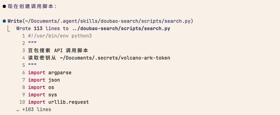Click the closing triple quotes on line 5
This screenshot has width=280, height=115.
click(x=32, y=65)
